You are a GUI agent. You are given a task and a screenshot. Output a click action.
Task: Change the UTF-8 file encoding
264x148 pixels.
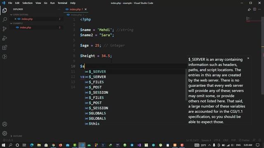[x=217, y=140]
